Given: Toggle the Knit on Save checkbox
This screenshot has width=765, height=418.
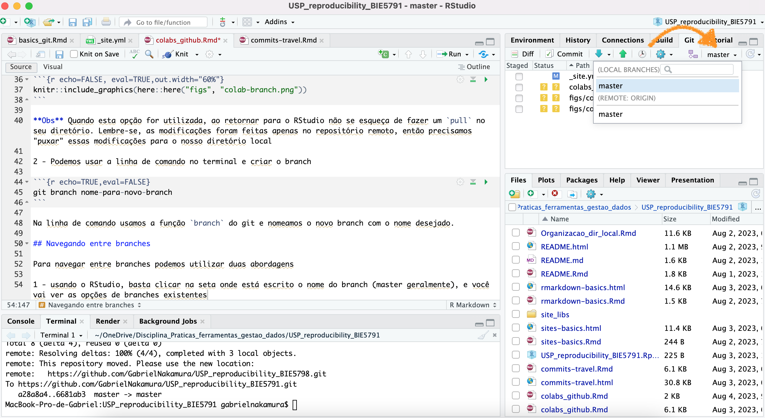Looking at the screenshot, I should 74,54.
